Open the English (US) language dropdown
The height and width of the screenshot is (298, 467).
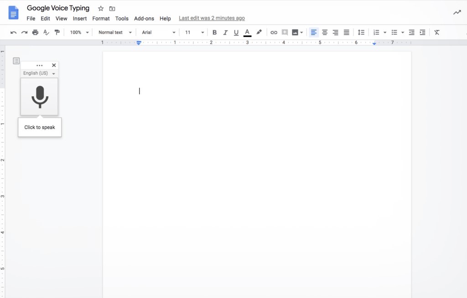39,73
